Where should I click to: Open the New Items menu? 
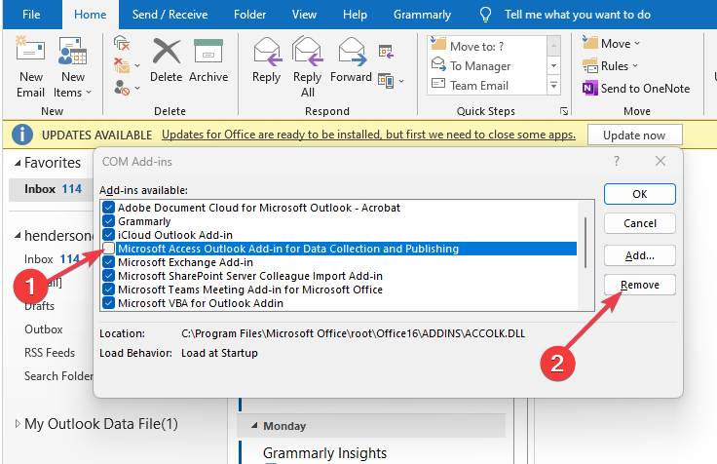(x=72, y=67)
